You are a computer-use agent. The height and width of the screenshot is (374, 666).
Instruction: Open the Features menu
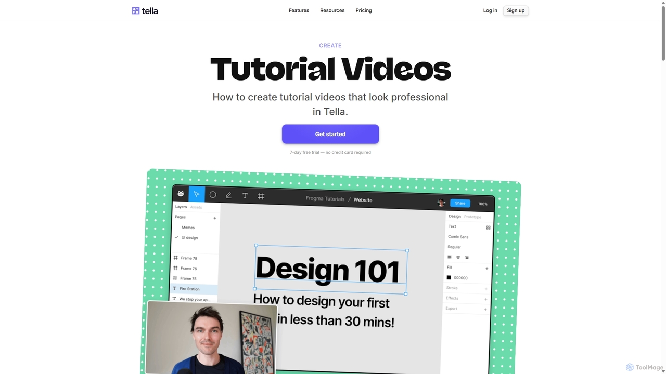[x=299, y=10]
